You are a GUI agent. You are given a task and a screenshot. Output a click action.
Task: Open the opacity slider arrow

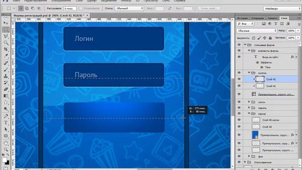tap(298, 31)
